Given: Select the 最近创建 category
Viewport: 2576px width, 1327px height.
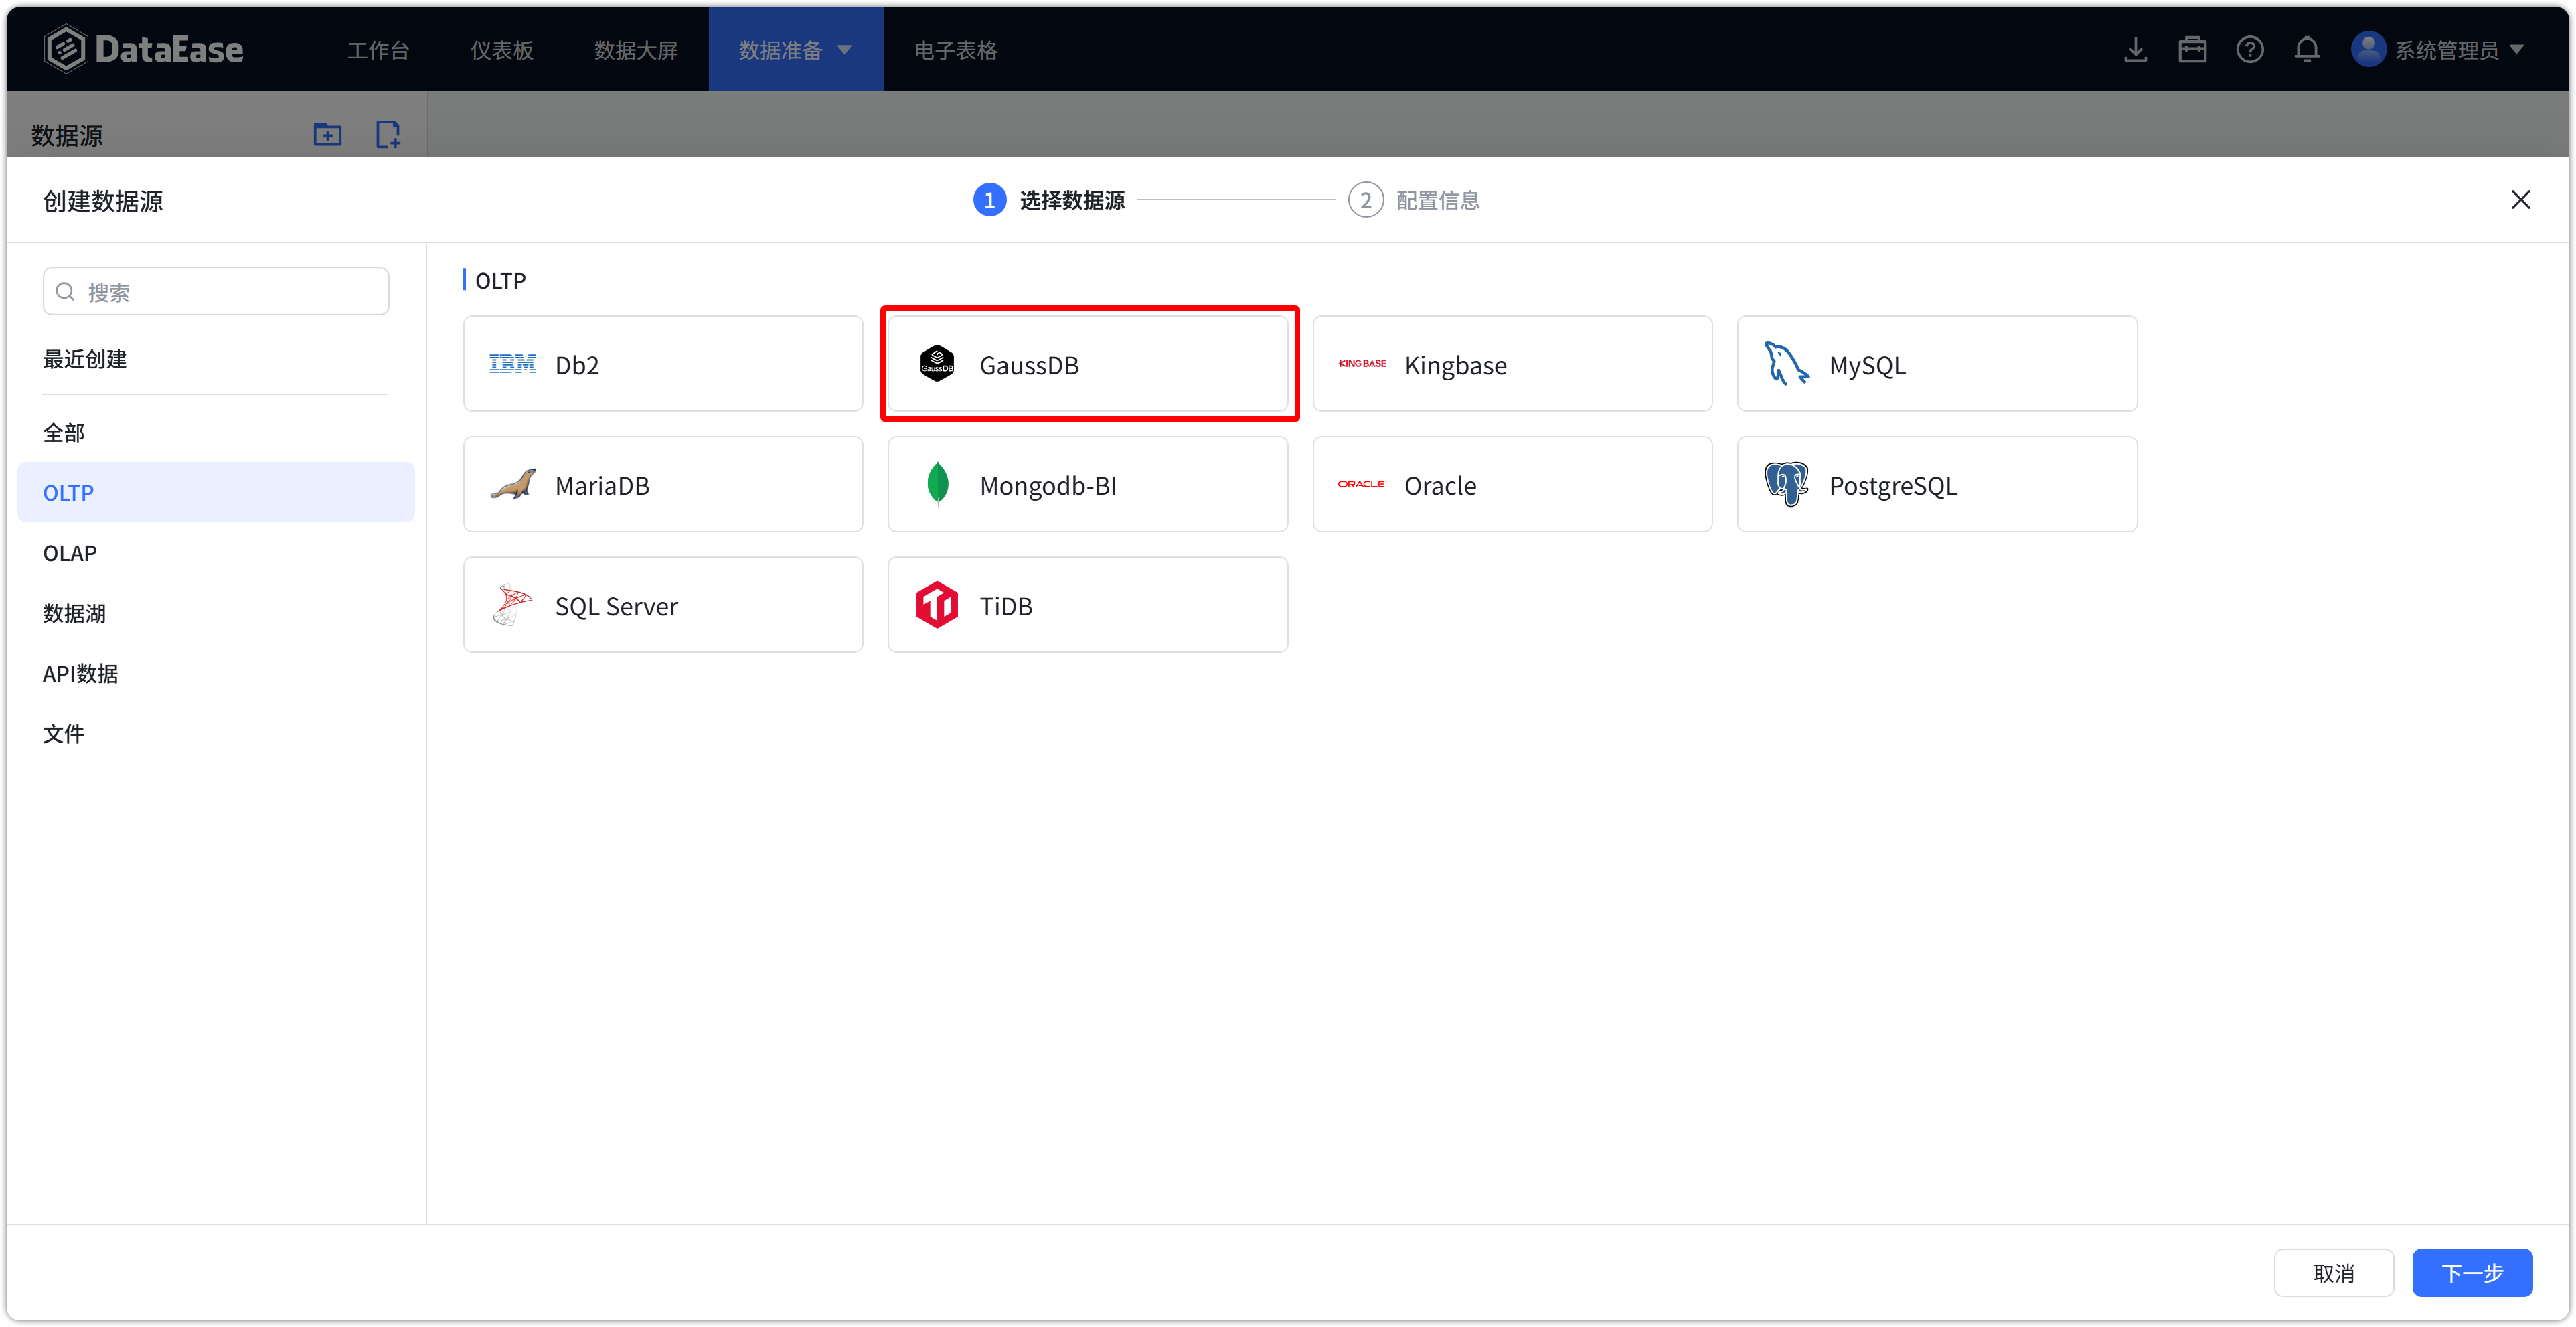Looking at the screenshot, I should (85, 358).
